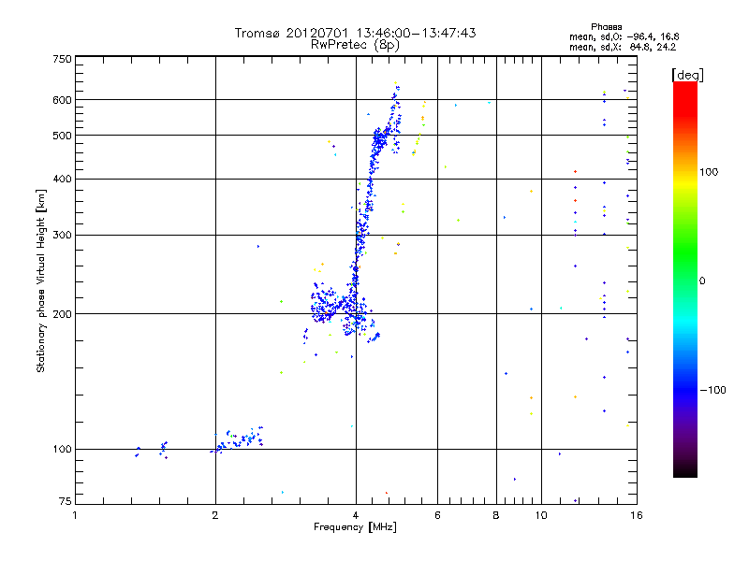Click the x-axis label 'Frequency [MHz]'

[355, 527]
